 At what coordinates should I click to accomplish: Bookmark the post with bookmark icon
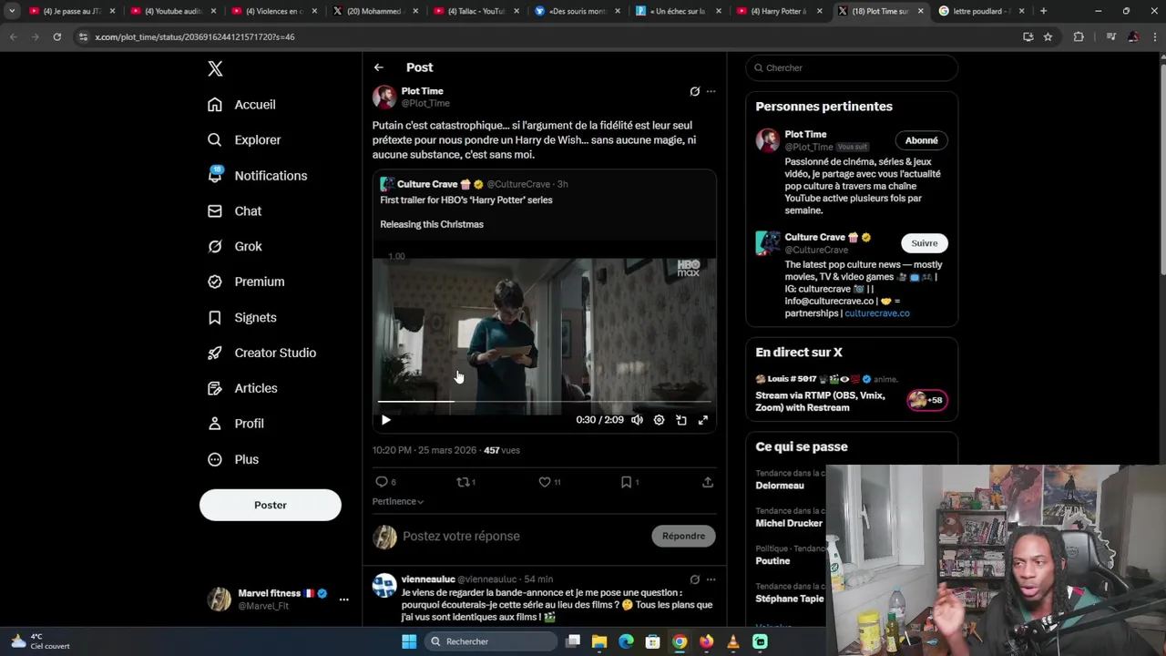pyautogui.click(x=627, y=483)
